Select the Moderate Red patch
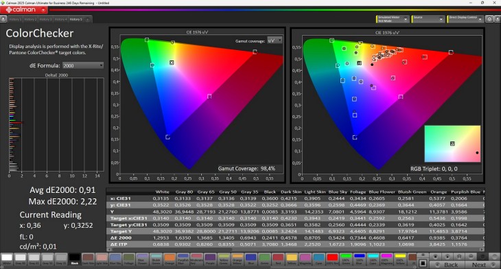 pyautogui.click(x=196, y=259)
